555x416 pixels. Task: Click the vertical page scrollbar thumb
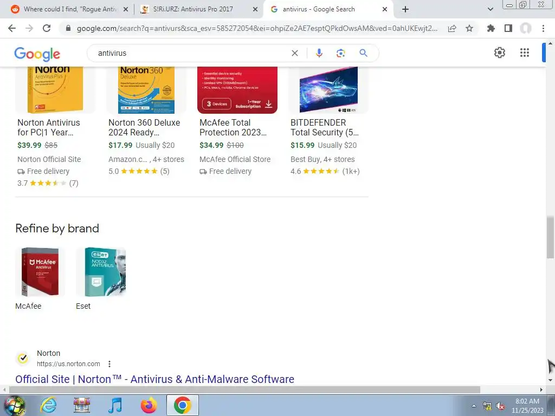[550, 237]
